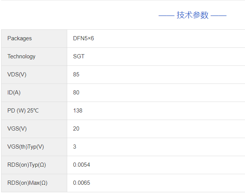
Task: Select the DFN5×6 package value
Action: click(83, 38)
